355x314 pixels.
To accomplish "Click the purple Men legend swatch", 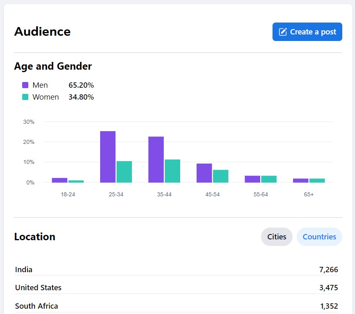I will coord(25,85).
